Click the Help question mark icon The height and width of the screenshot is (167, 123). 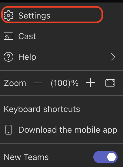(8, 57)
